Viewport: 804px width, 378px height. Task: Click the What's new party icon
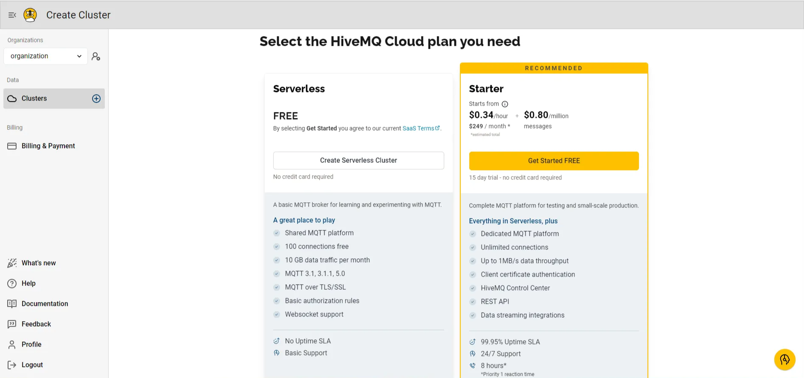12,263
